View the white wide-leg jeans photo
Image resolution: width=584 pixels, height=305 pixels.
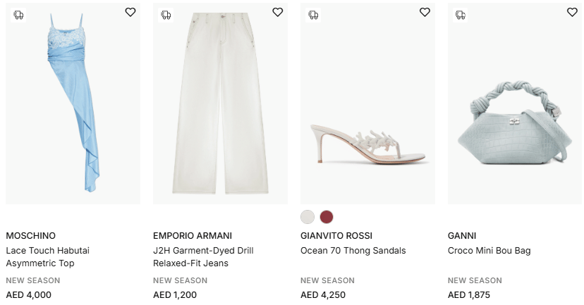click(x=220, y=106)
